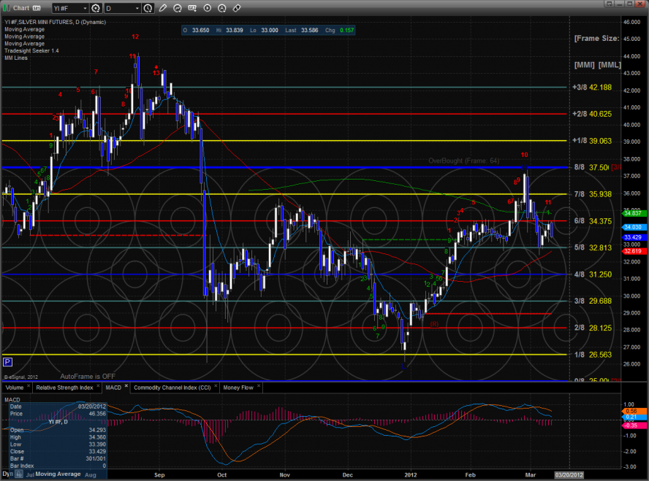Close the MACD study tab

click(127, 386)
